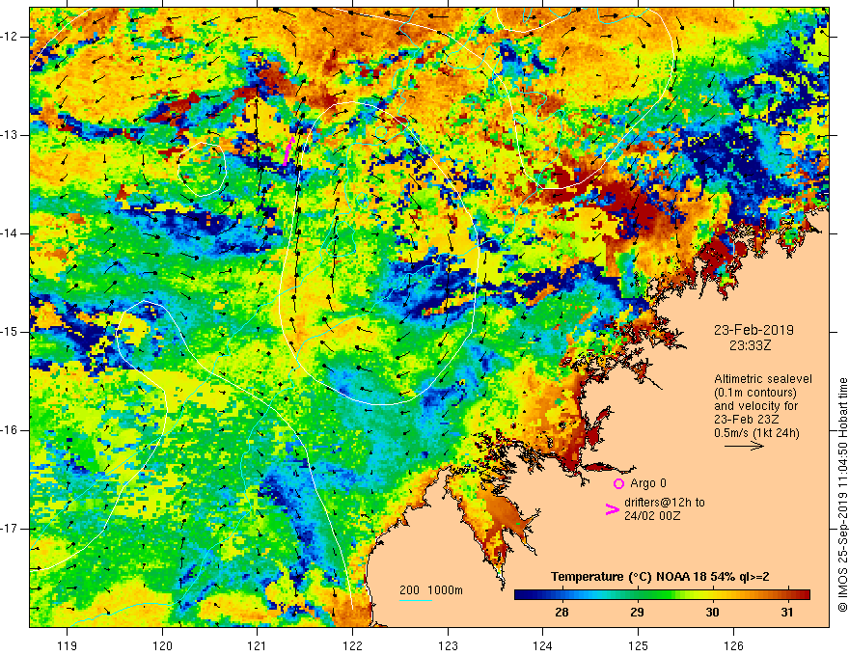Click the velocity scale arrow in legend
Viewport: 849px width, 656px height.
pos(744,446)
